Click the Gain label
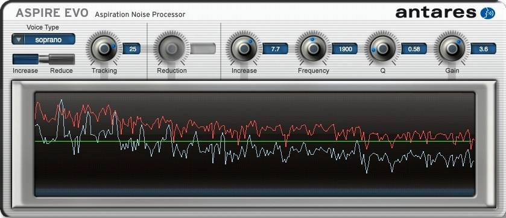Viewport: 506px width, 218px height. coord(452,70)
